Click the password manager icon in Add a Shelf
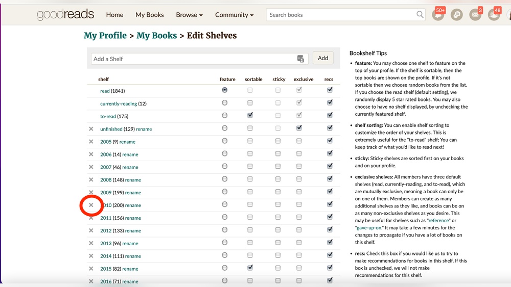 [300, 59]
